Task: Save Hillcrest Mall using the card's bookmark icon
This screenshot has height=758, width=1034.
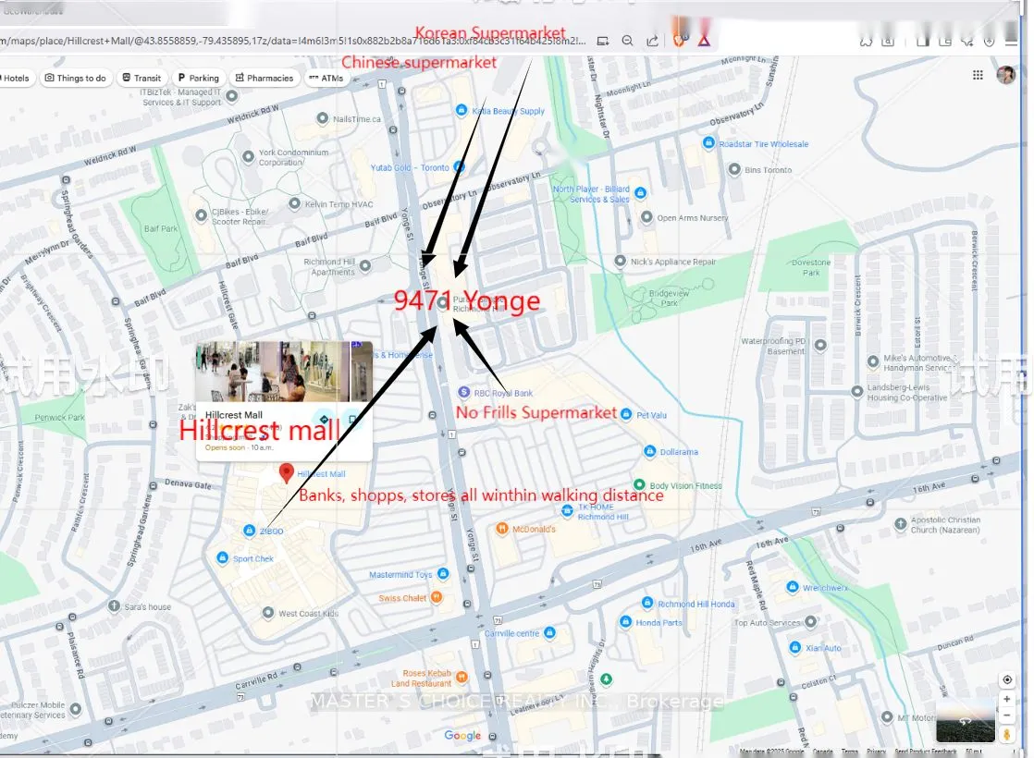Action: click(x=353, y=419)
